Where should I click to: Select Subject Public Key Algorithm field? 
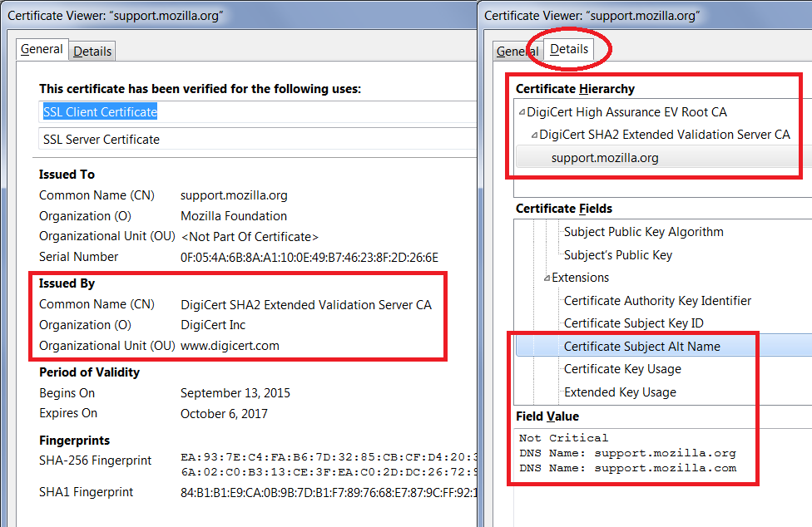(643, 232)
